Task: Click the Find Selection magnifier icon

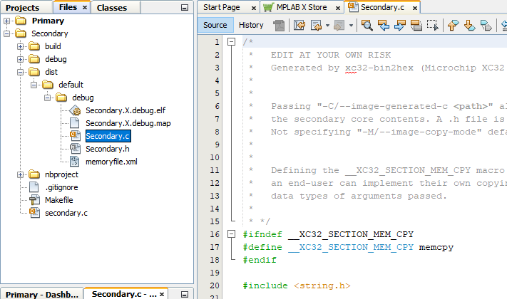Action: pyautogui.click(x=367, y=26)
